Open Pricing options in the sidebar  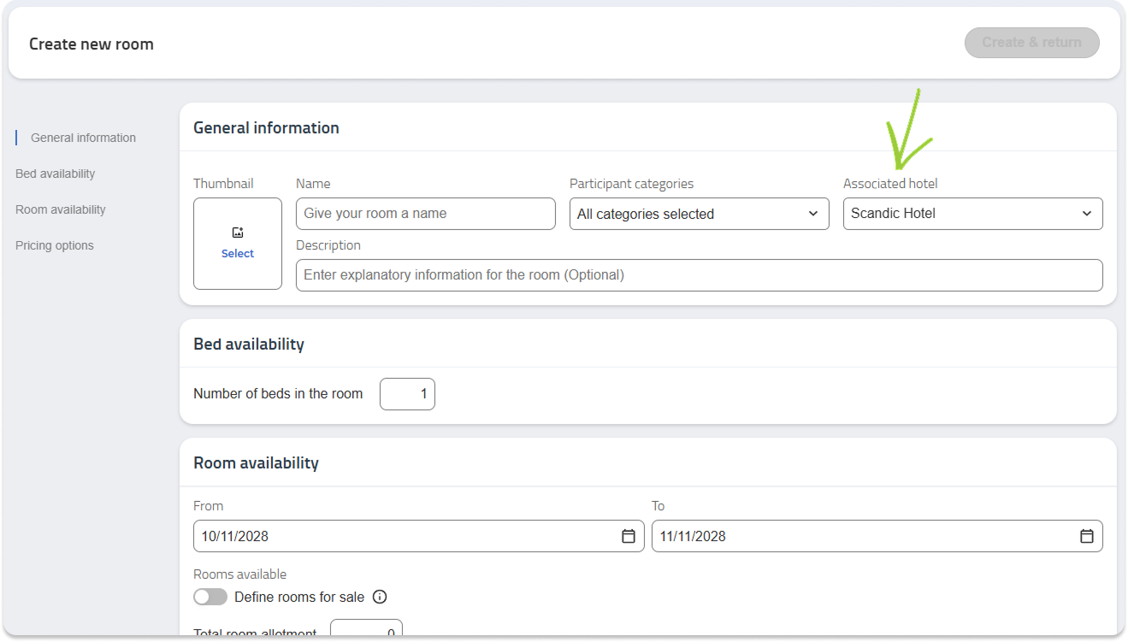click(x=55, y=245)
